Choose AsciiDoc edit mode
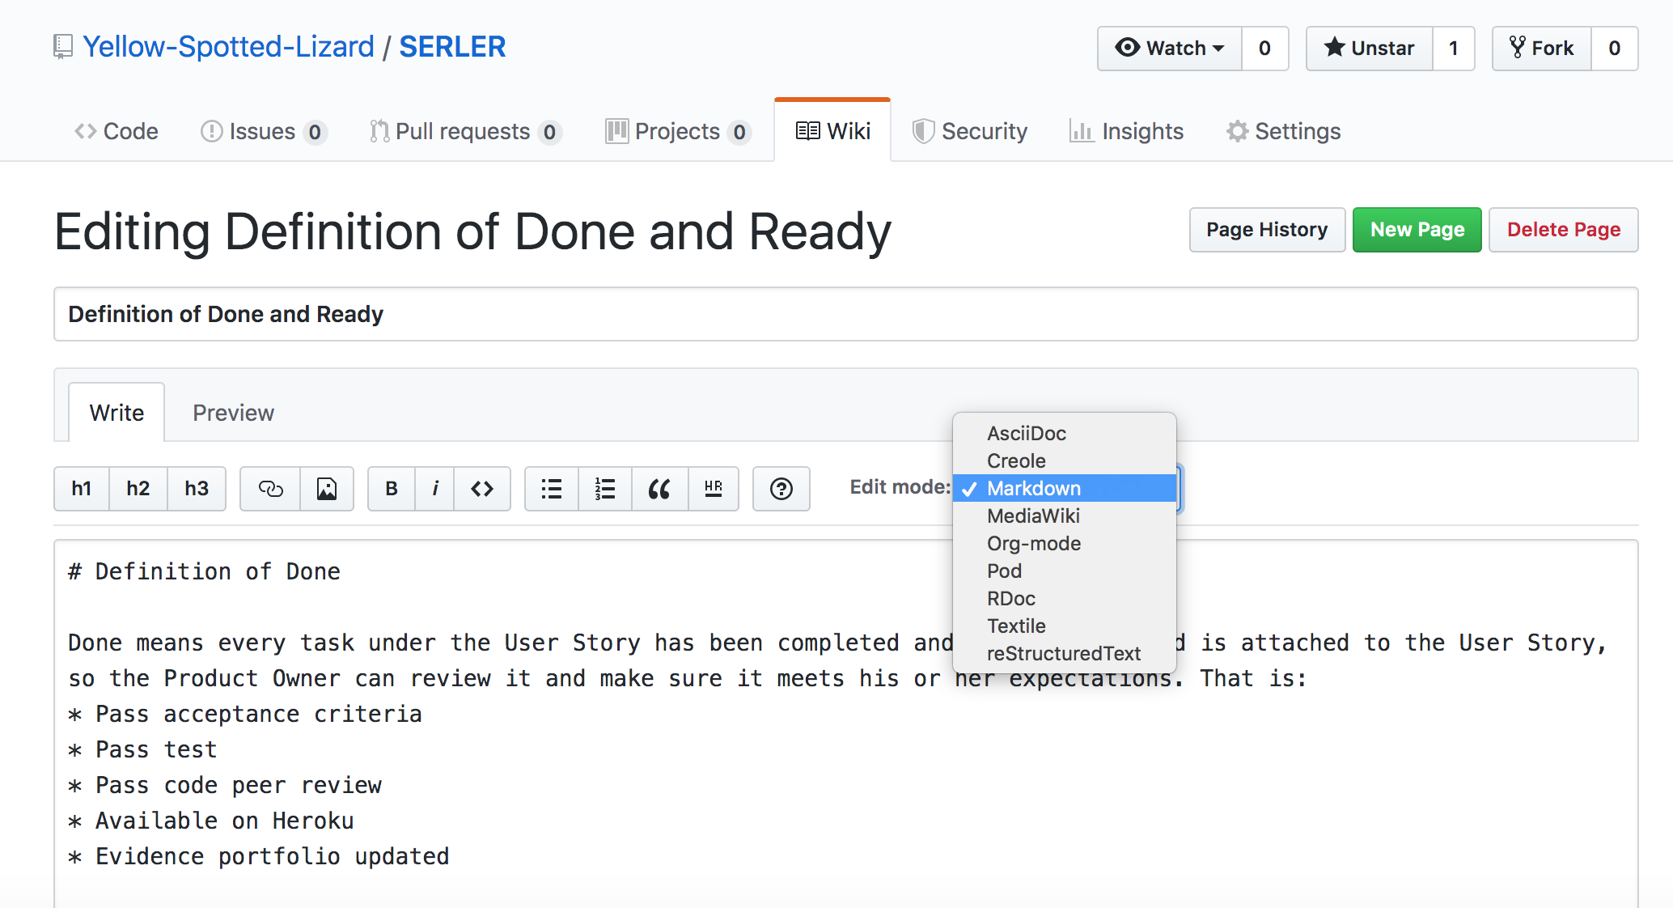 [x=1065, y=434]
